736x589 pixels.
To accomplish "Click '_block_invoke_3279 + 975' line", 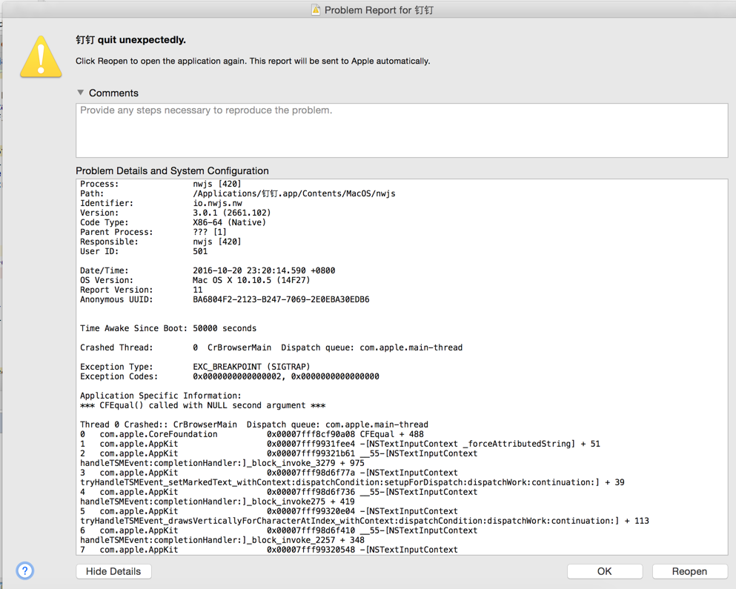I will 222,463.
